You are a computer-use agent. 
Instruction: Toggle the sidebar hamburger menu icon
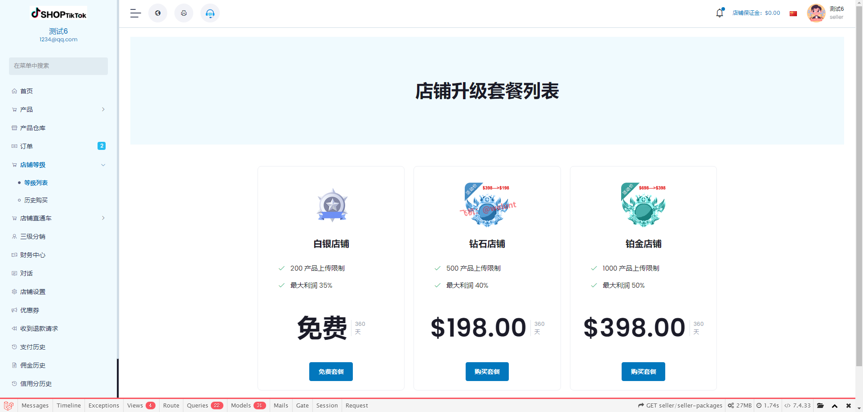tap(136, 13)
